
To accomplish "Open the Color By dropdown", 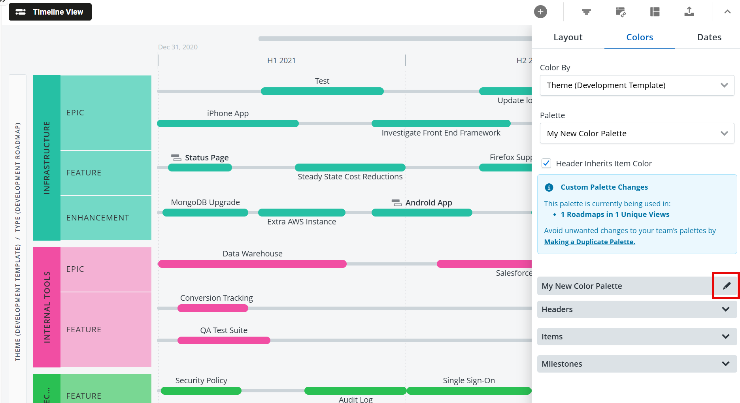I will 637,85.
